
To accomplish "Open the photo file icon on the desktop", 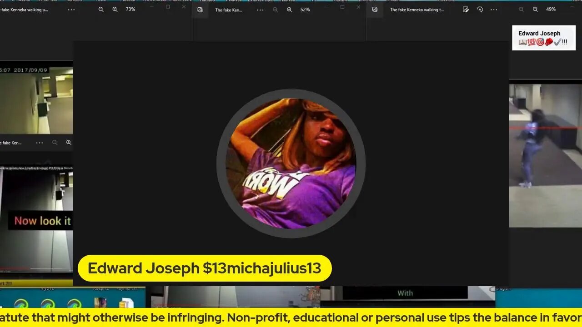I will (100, 303).
